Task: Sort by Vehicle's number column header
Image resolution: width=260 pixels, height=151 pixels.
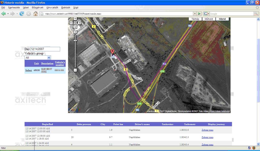Action: pos(60,63)
